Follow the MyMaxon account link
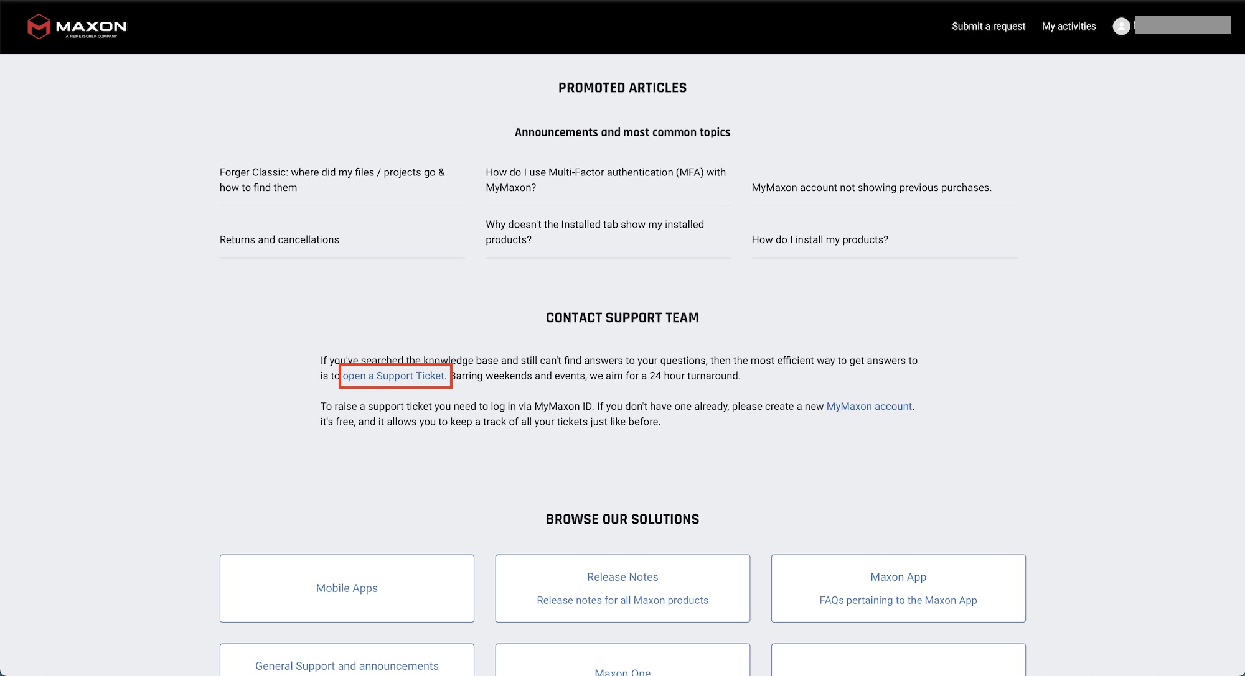Screen dimensions: 1245x676 [868, 406]
